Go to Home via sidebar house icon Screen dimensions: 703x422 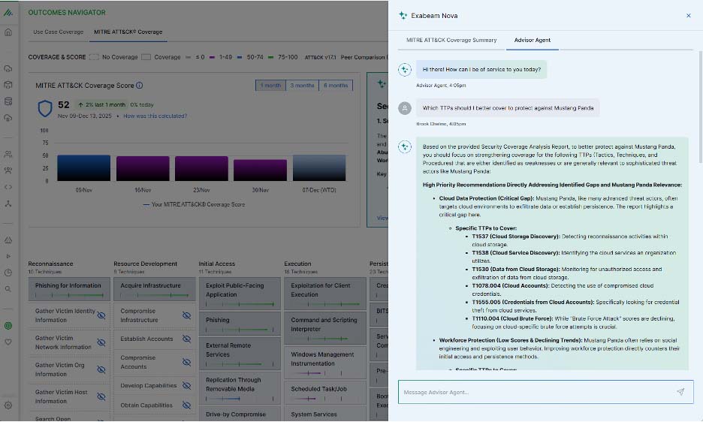[x=8, y=32]
